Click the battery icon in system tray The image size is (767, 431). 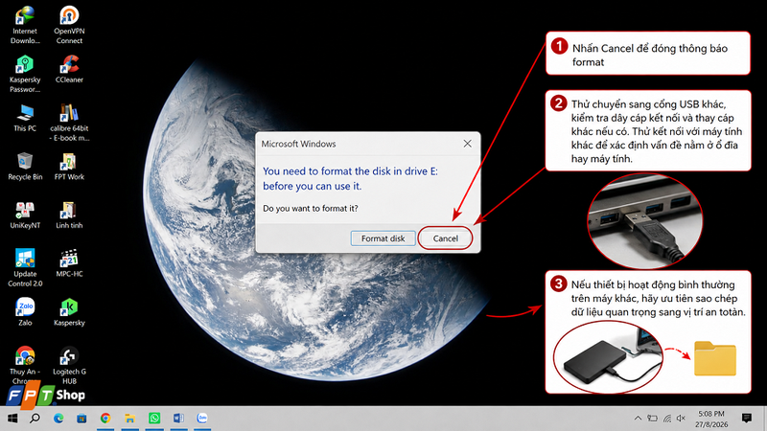(x=652, y=419)
